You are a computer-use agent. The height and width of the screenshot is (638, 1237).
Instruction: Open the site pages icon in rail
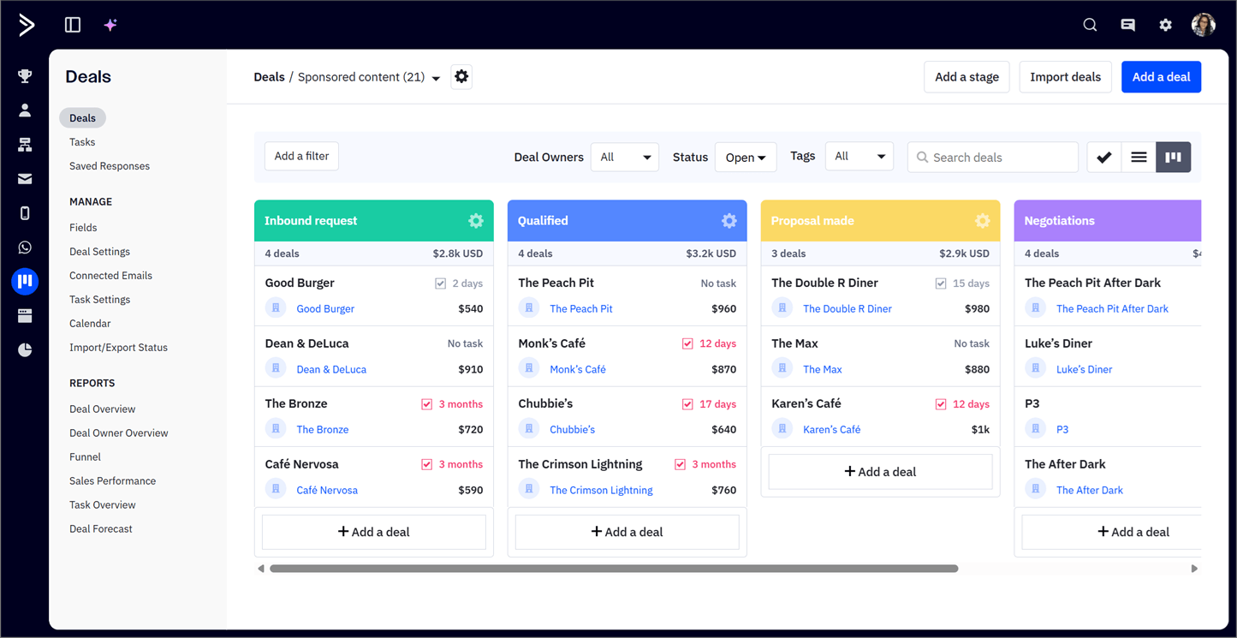25,316
